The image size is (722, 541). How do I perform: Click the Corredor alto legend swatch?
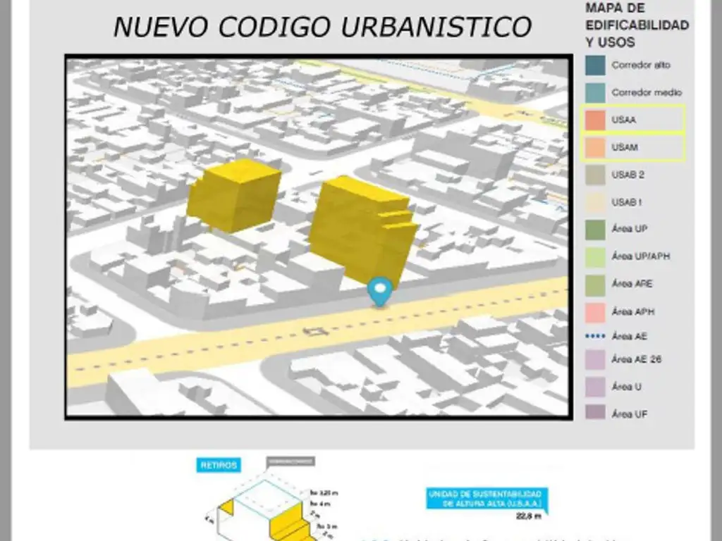click(x=595, y=65)
